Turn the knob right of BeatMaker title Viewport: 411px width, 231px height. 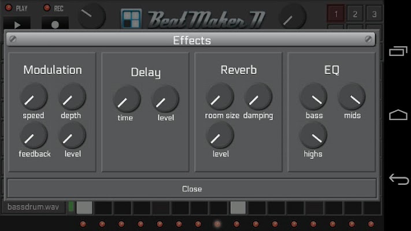(292, 17)
